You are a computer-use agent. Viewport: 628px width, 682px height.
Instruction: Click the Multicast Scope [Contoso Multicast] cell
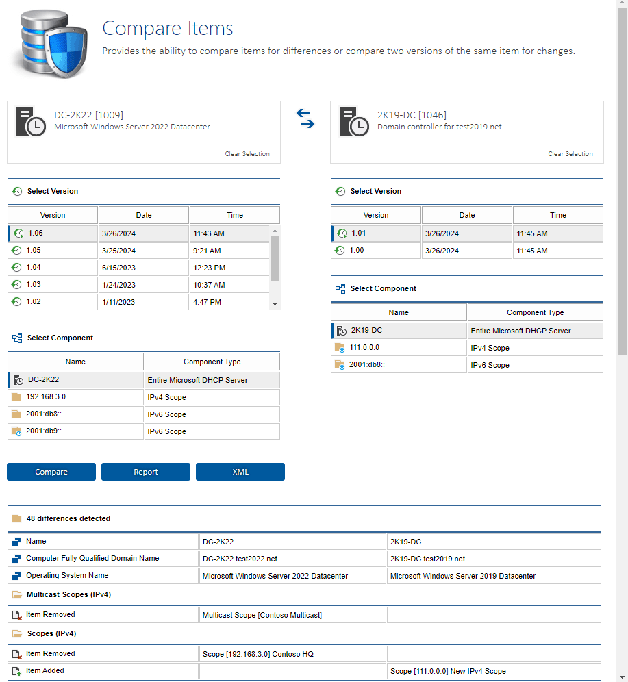click(x=292, y=615)
